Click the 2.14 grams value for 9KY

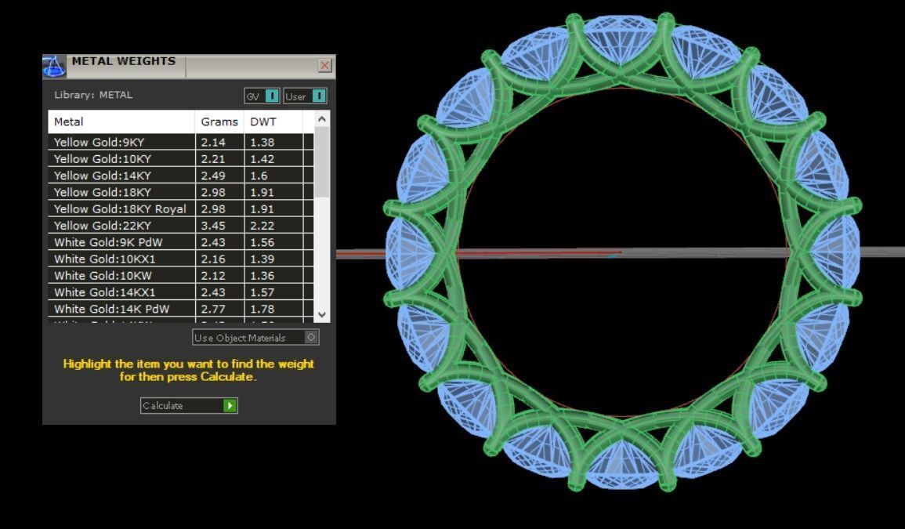[x=213, y=142]
